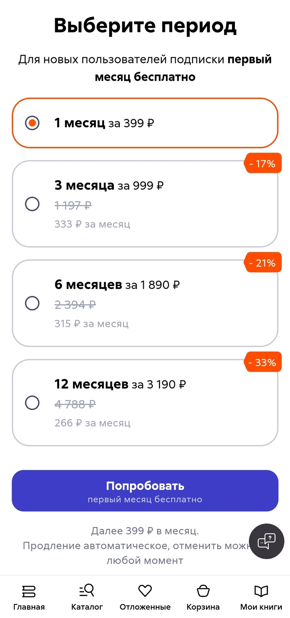Viewport: 290px width, 618px height.
Task: Tap the -21% discount badge
Action: (x=262, y=263)
